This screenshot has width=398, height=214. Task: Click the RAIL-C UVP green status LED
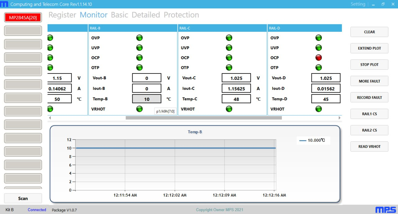(229, 48)
